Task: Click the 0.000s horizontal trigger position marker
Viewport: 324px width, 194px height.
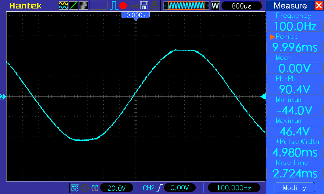Action: (x=136, y=15)
